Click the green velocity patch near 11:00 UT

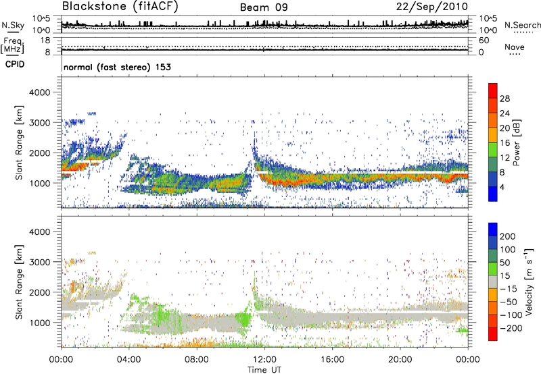(x=244, y=319)
